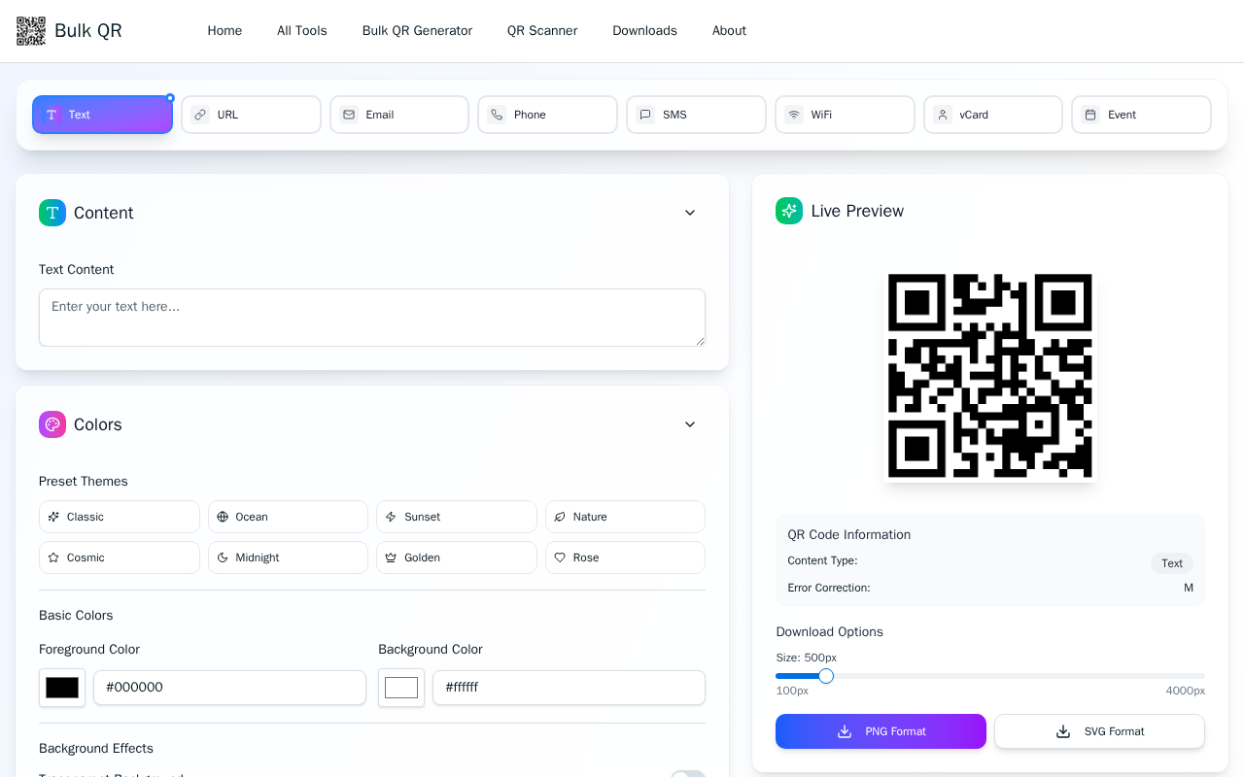
Task: Click the 'Preset Themes' heading
Action: click(84, 482)
